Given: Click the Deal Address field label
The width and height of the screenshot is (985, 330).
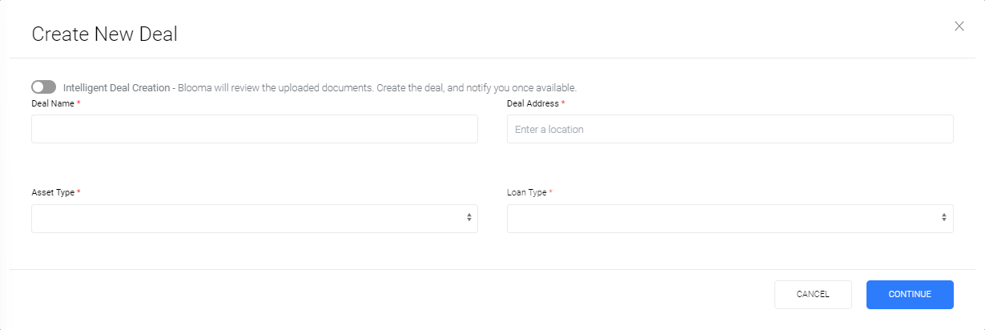Looking at the screenshot, I should 533,103.
